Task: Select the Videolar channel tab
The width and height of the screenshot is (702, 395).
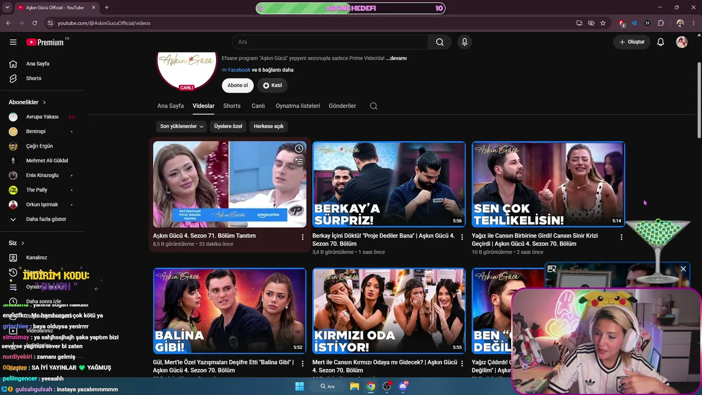Action: [203, 106]
